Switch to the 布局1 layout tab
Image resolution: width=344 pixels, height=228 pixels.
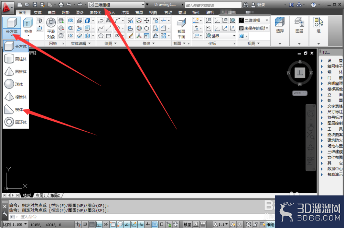[x=40, y=195]
